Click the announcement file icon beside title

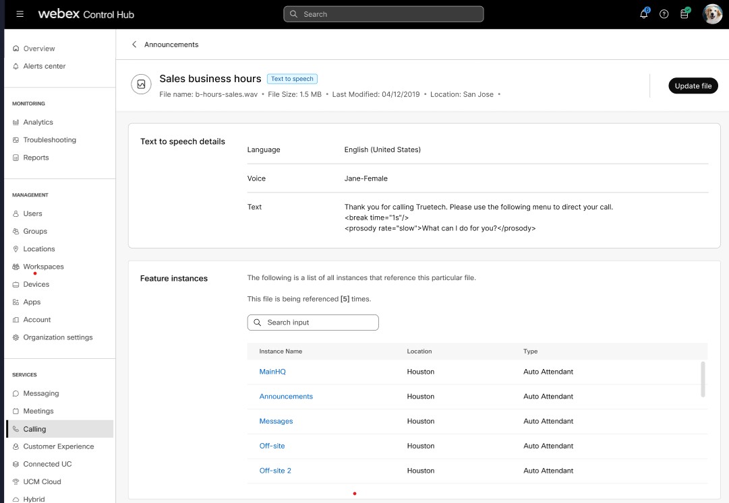(141, 85)
